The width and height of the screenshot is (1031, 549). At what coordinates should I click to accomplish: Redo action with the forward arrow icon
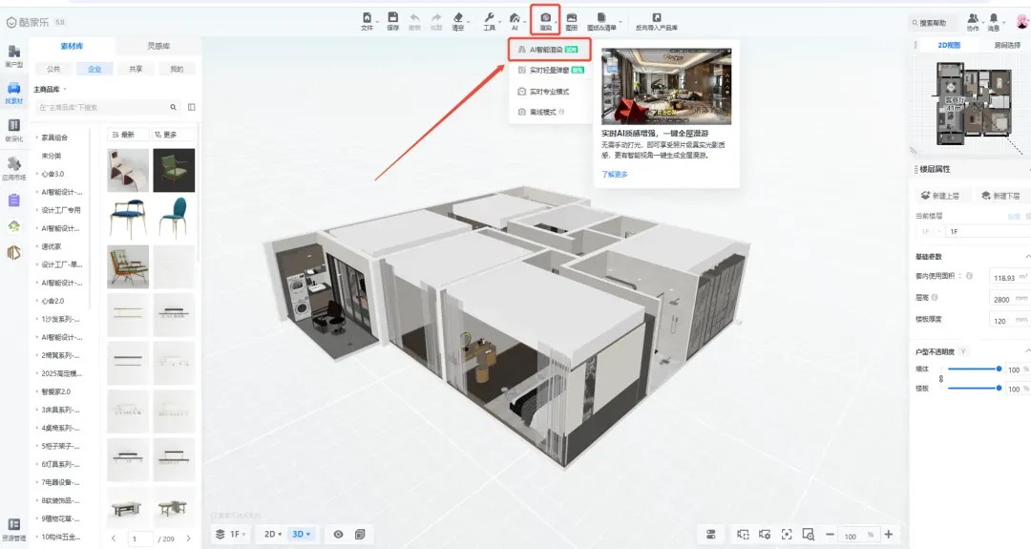436,18
